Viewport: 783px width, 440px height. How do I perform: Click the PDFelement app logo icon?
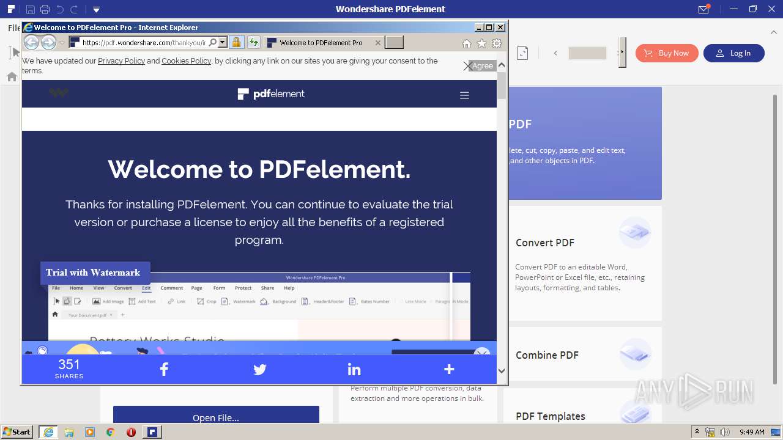(11, 9)
